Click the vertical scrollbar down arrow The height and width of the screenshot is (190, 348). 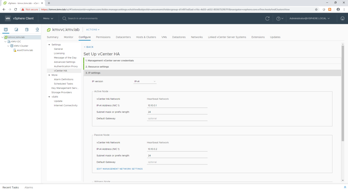pos(343,180)
